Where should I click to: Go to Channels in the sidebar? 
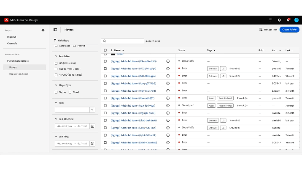coord(12,44)
